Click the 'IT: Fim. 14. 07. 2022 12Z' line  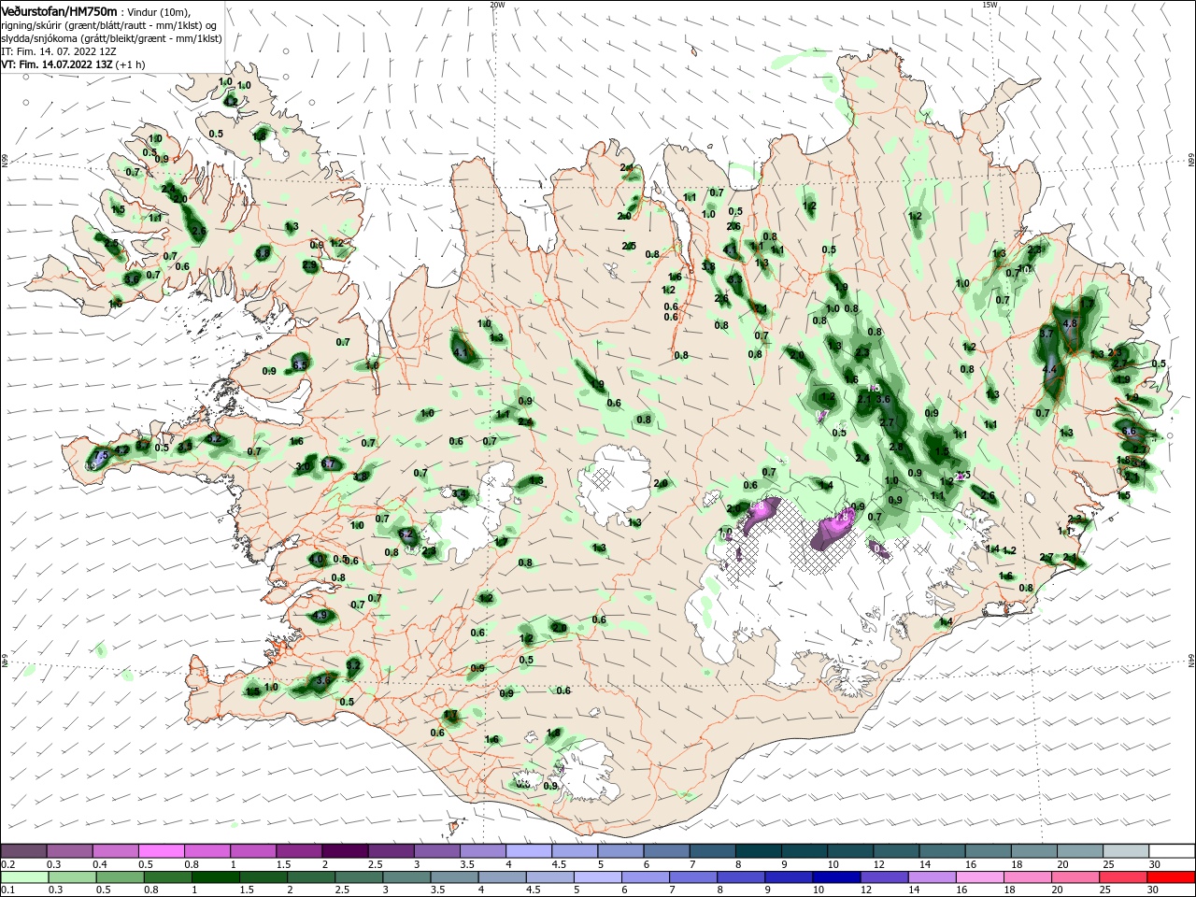[57, 51]
